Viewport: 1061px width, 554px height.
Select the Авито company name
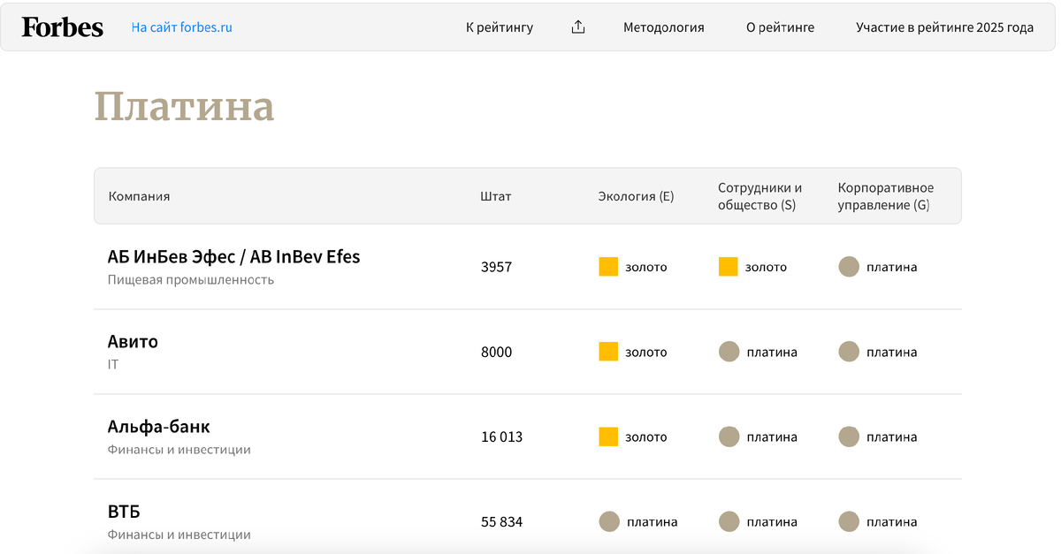[133, 342]
